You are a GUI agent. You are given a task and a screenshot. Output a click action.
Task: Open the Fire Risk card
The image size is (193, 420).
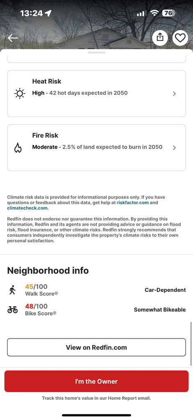[96, 147]
